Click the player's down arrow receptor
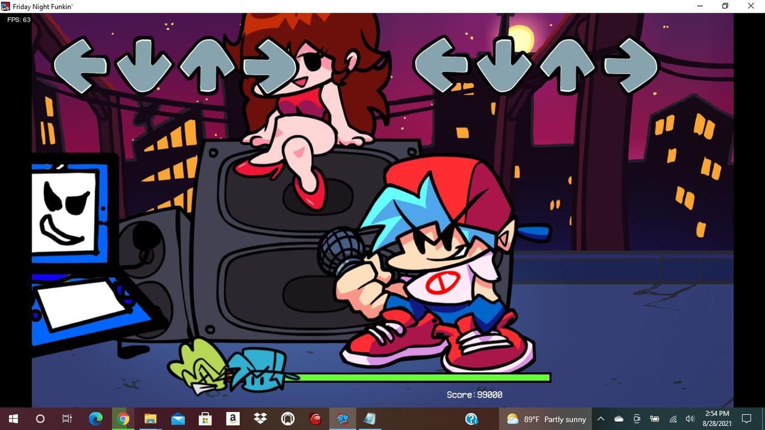Image resolution: width=765 pixels, height=430 pixels. pos(504,64)
